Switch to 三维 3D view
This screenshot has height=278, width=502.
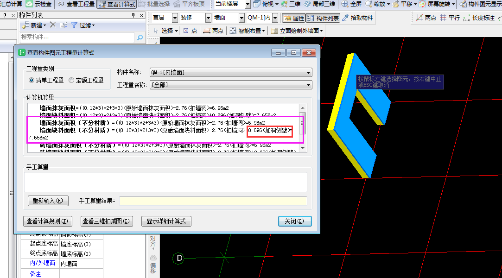pos(291,4)
